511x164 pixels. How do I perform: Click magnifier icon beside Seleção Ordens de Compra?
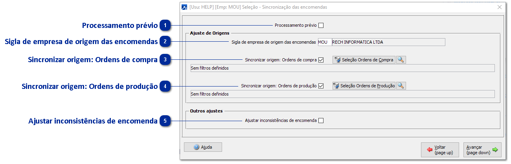click(401, 60)
